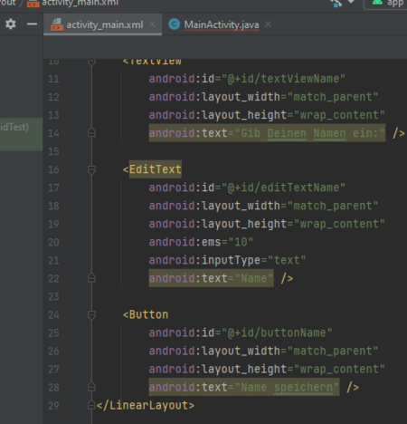This screenshot has height=424, width=407.
Task: Place cursor in the EditText tag name
Action: pos(156,169)
